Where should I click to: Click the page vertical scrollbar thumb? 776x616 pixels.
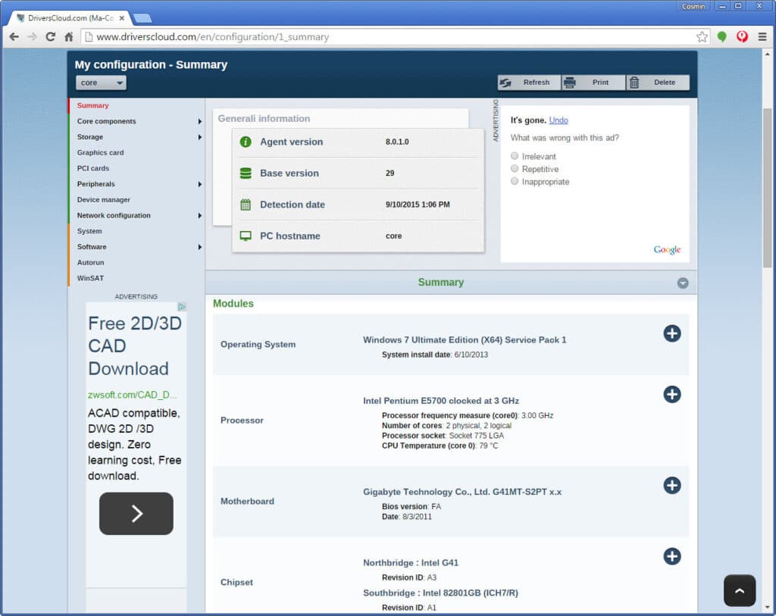tap(767, 188)
